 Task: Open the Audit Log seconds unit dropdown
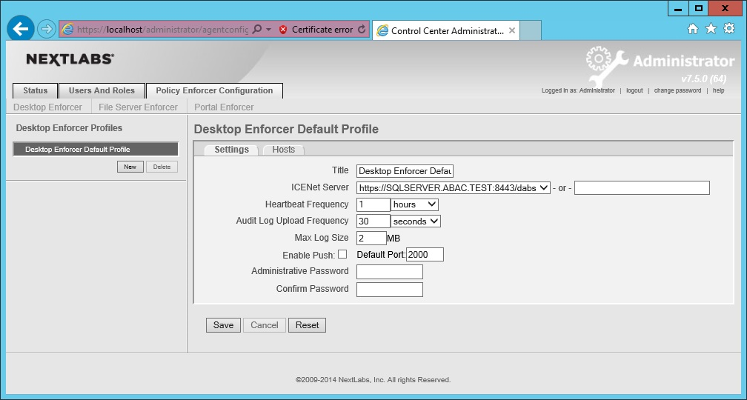(x=416, y=221)
